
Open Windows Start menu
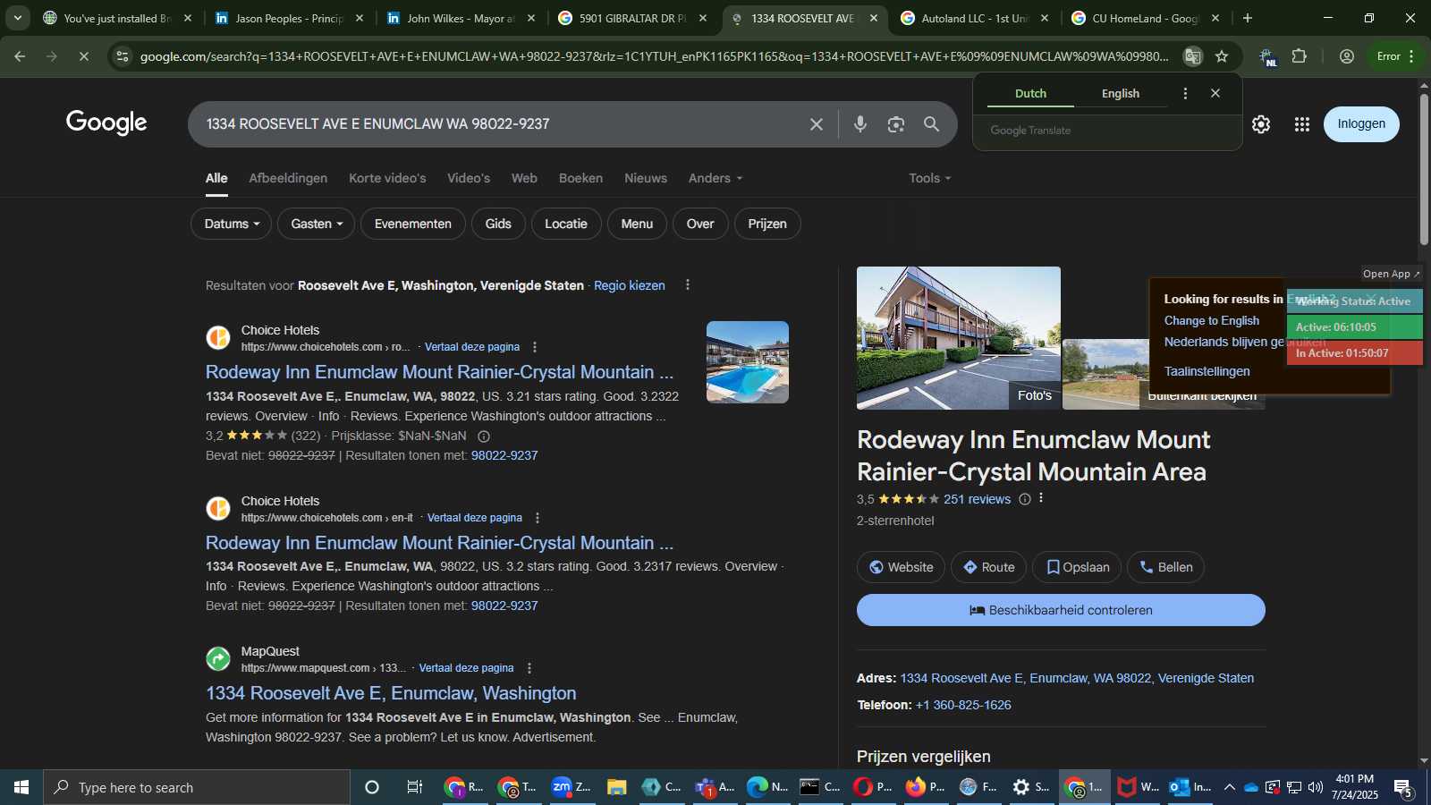[21, 787]
